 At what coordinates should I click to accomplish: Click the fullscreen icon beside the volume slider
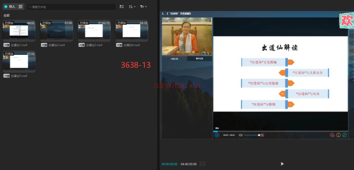262,135
